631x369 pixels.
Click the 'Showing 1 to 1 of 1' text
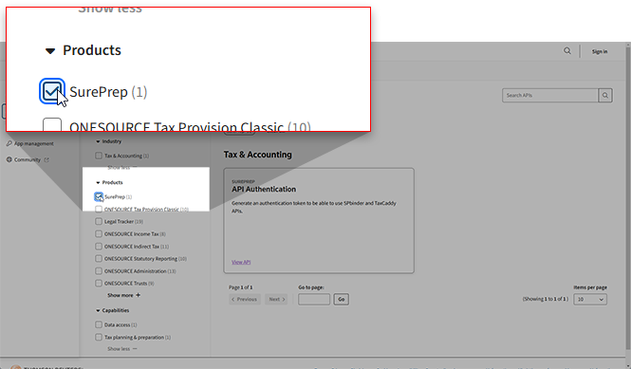click(546, 299)
